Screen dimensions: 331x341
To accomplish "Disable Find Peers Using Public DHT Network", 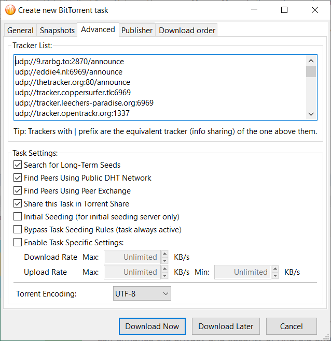I will click(18, 178).
